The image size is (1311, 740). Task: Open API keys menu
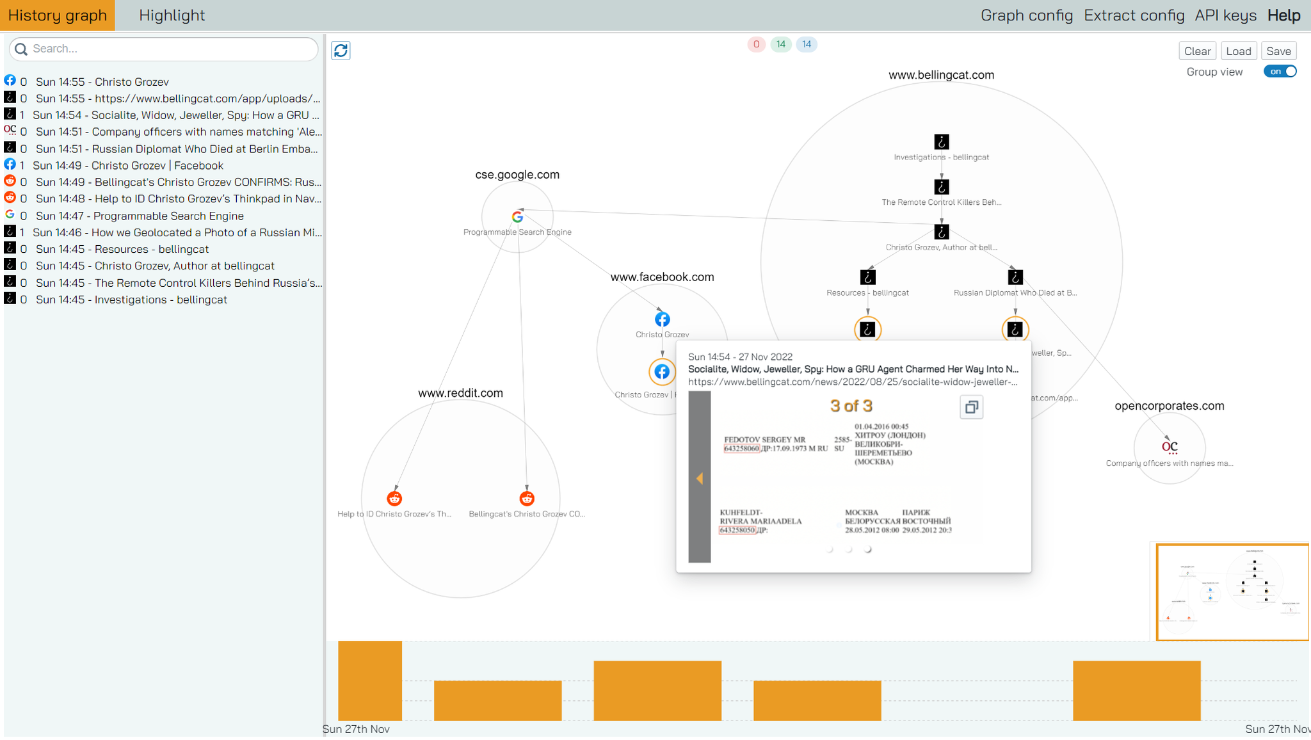(1226, 15)
